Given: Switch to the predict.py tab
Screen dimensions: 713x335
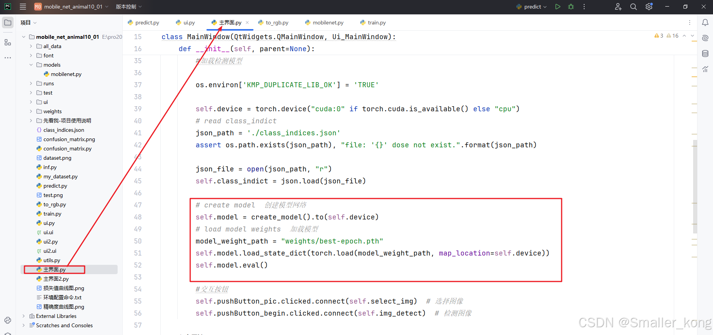Looking at the screenshot, I should coord(143,22).
